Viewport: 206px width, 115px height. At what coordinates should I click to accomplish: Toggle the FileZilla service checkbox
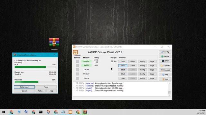tap(77, 70)
